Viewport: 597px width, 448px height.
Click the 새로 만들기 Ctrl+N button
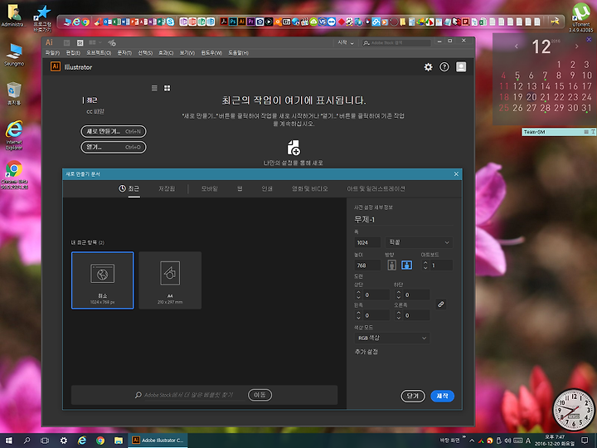[x=114, y=131]
